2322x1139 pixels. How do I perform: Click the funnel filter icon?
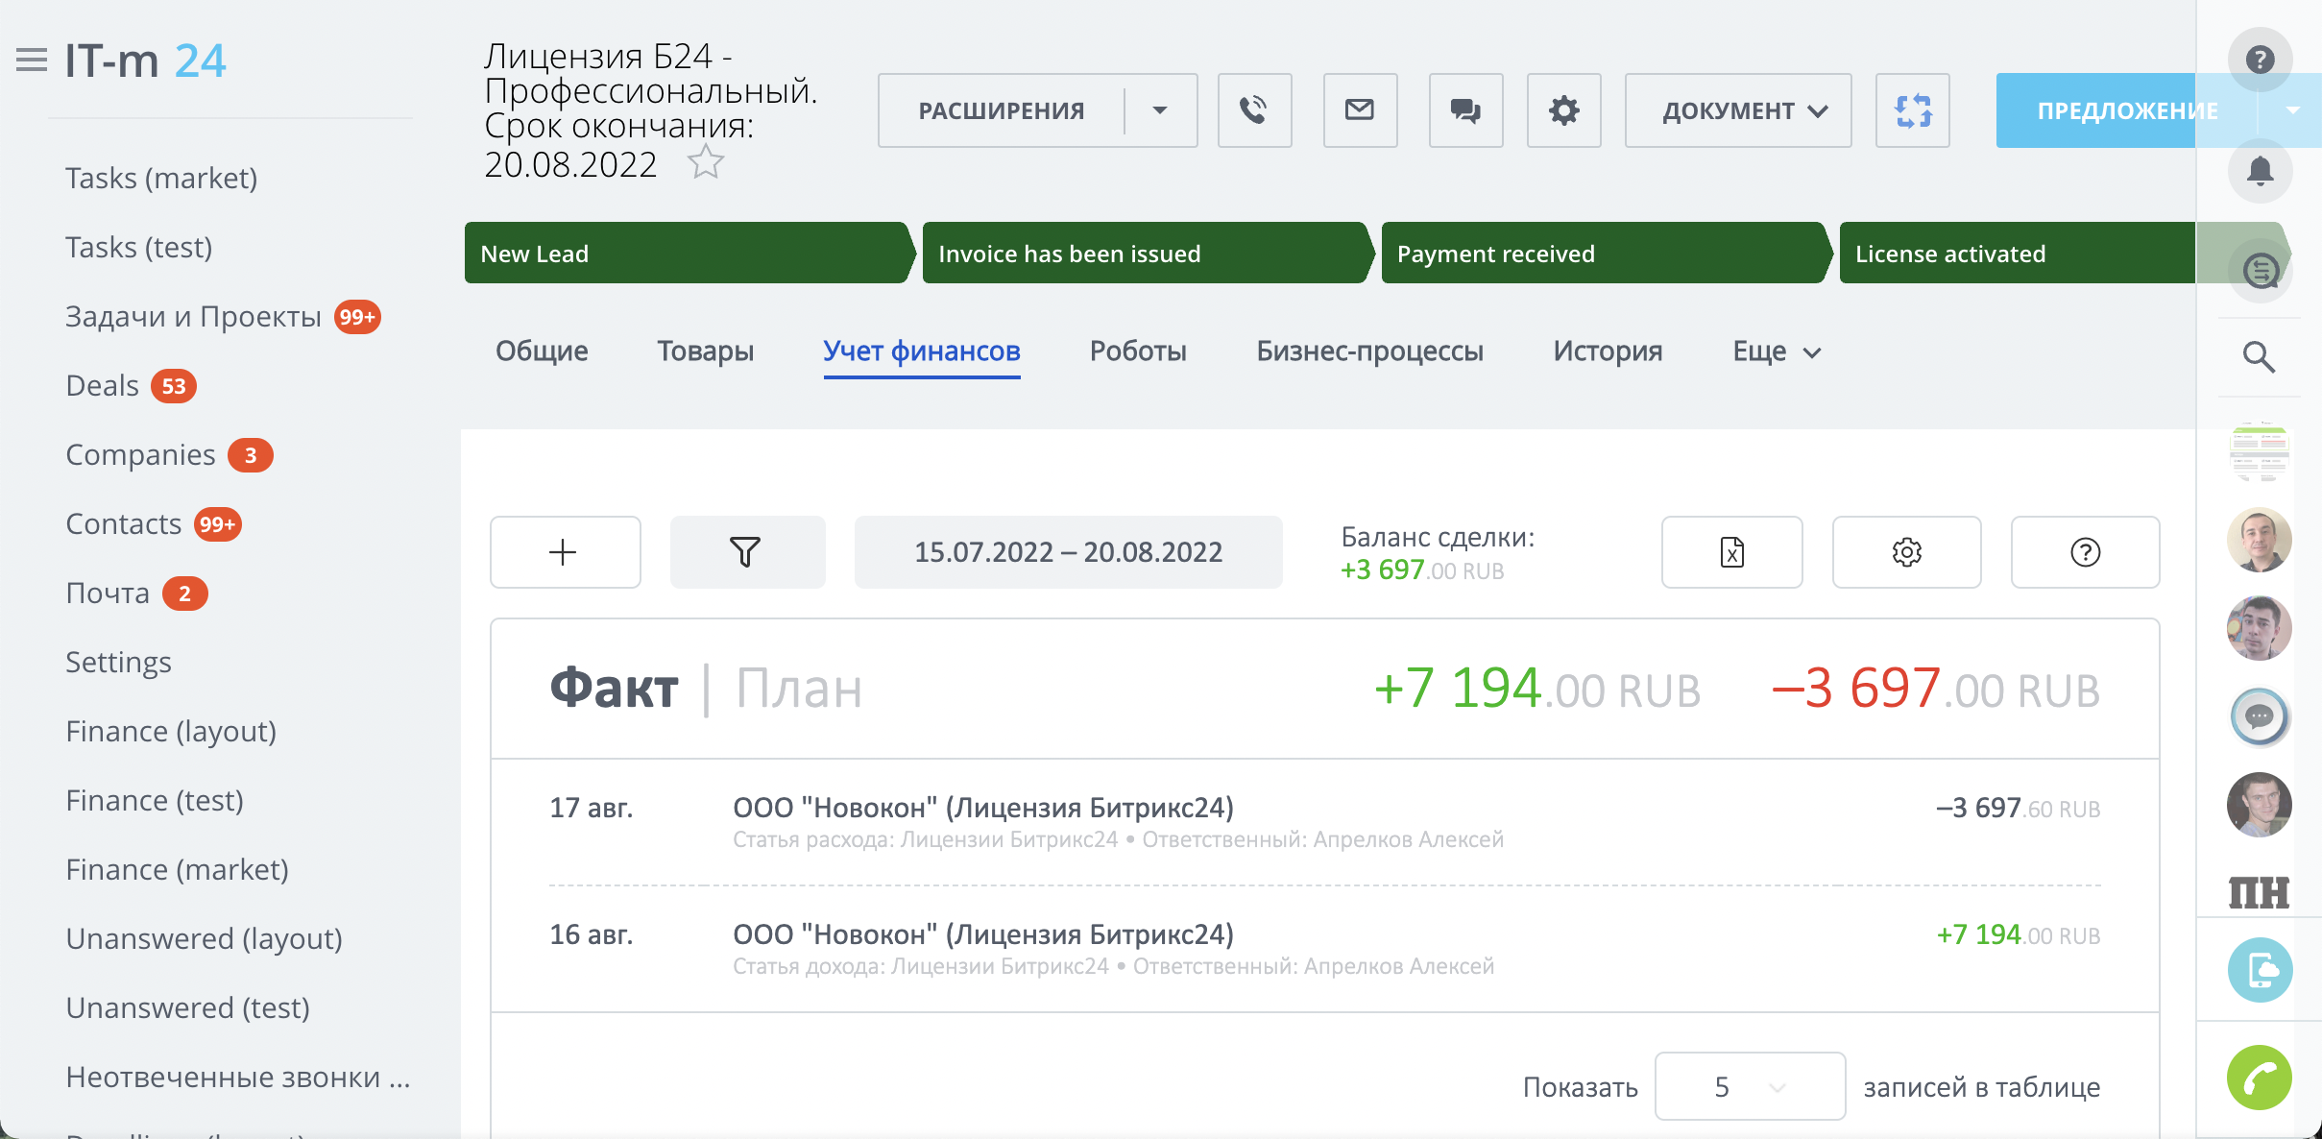[x=746, y=552]
